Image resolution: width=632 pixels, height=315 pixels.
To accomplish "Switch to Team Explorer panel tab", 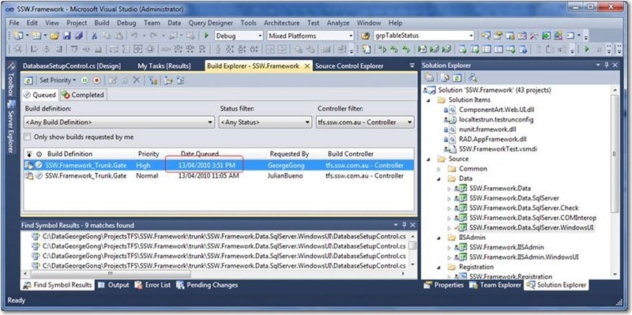I will coord(495,285).
